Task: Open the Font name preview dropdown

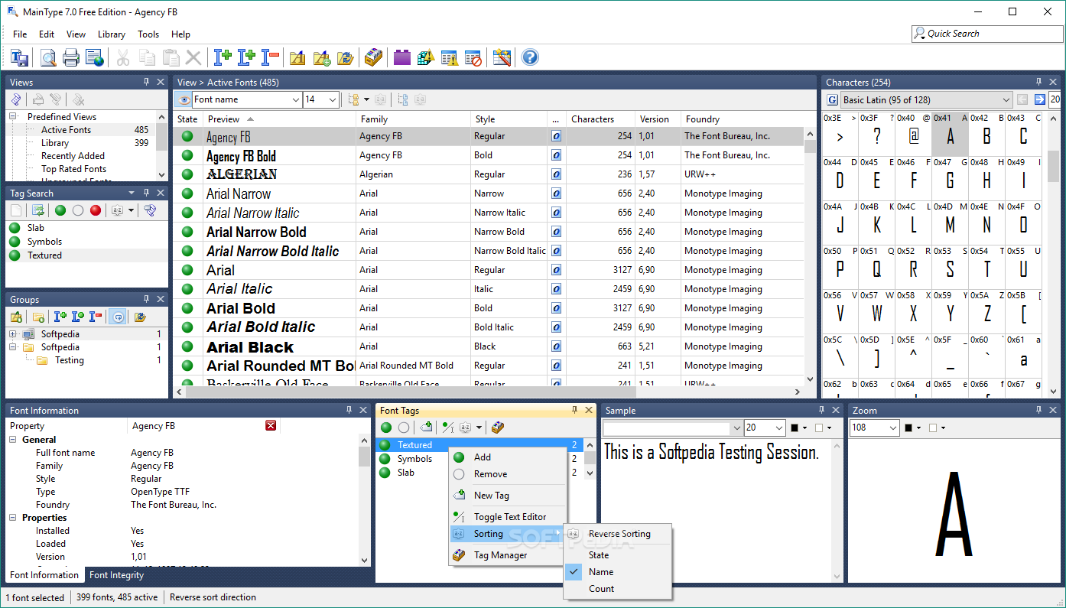Action: tap(297, 99)
